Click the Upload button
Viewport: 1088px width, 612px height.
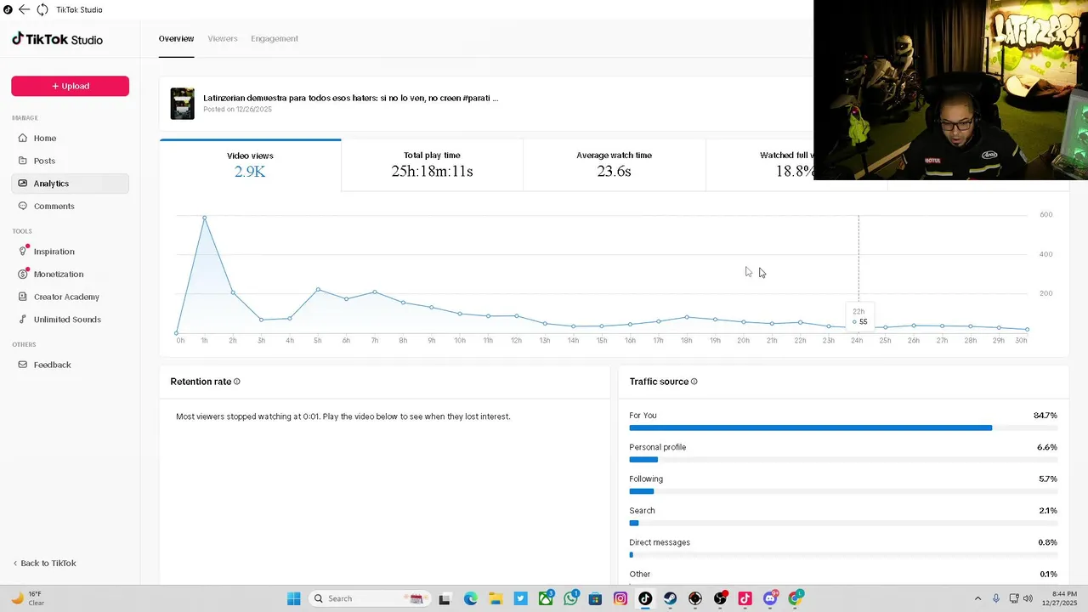click(x=70, y=86)
